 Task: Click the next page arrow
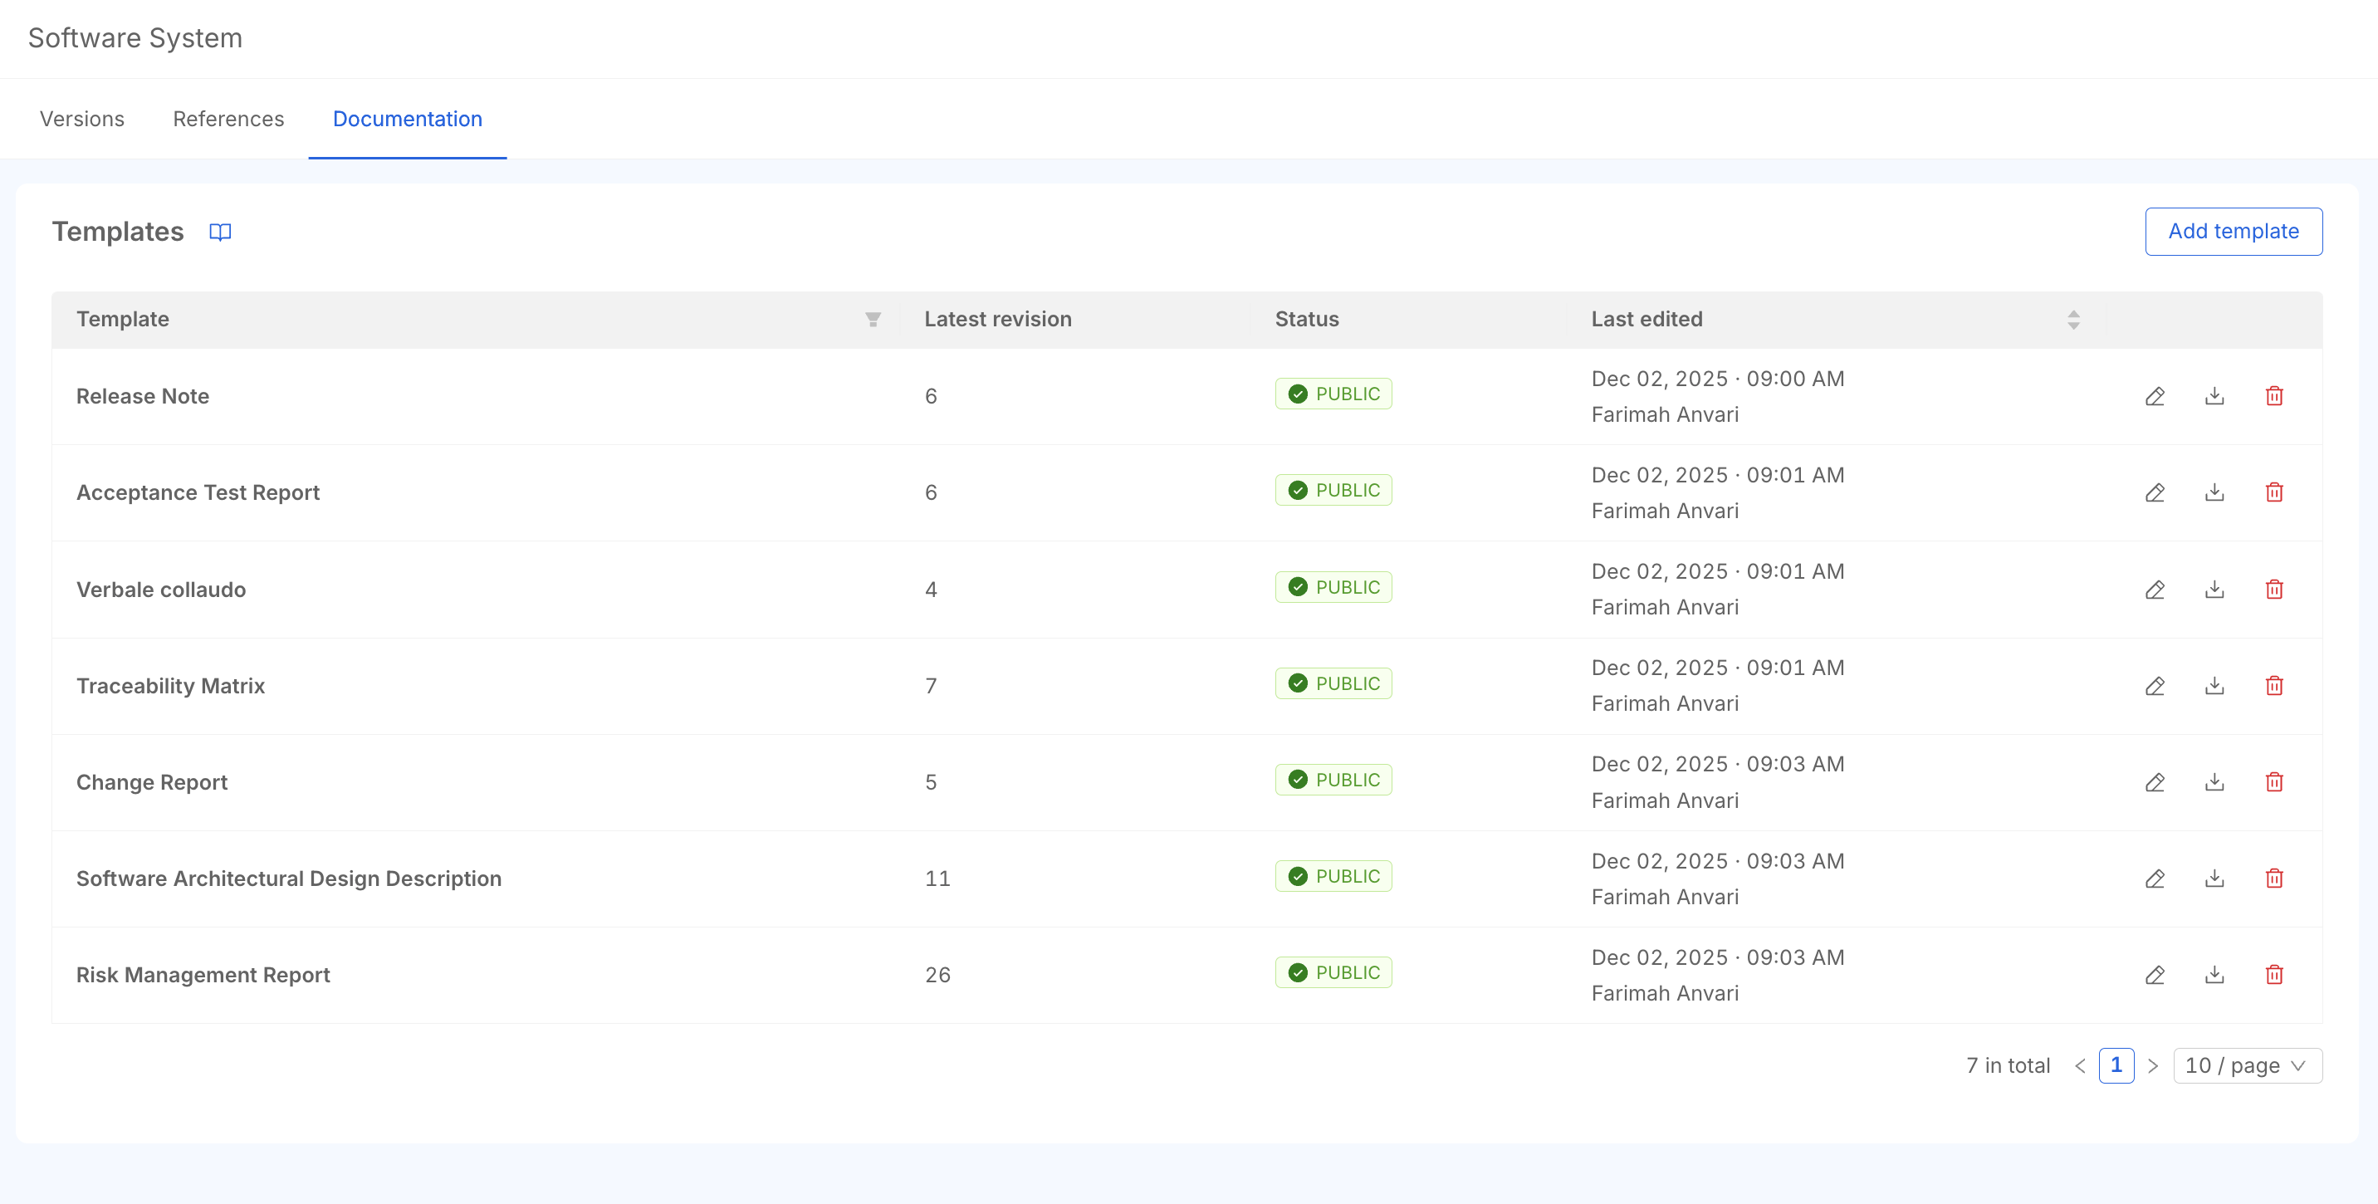[2154, 1065]
